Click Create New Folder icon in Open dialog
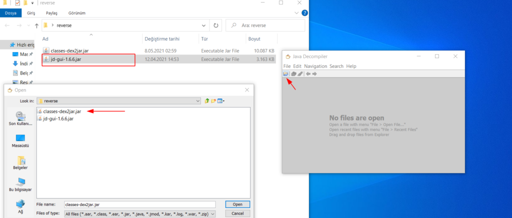Viewport: 512px width, 218px height. 213,101
